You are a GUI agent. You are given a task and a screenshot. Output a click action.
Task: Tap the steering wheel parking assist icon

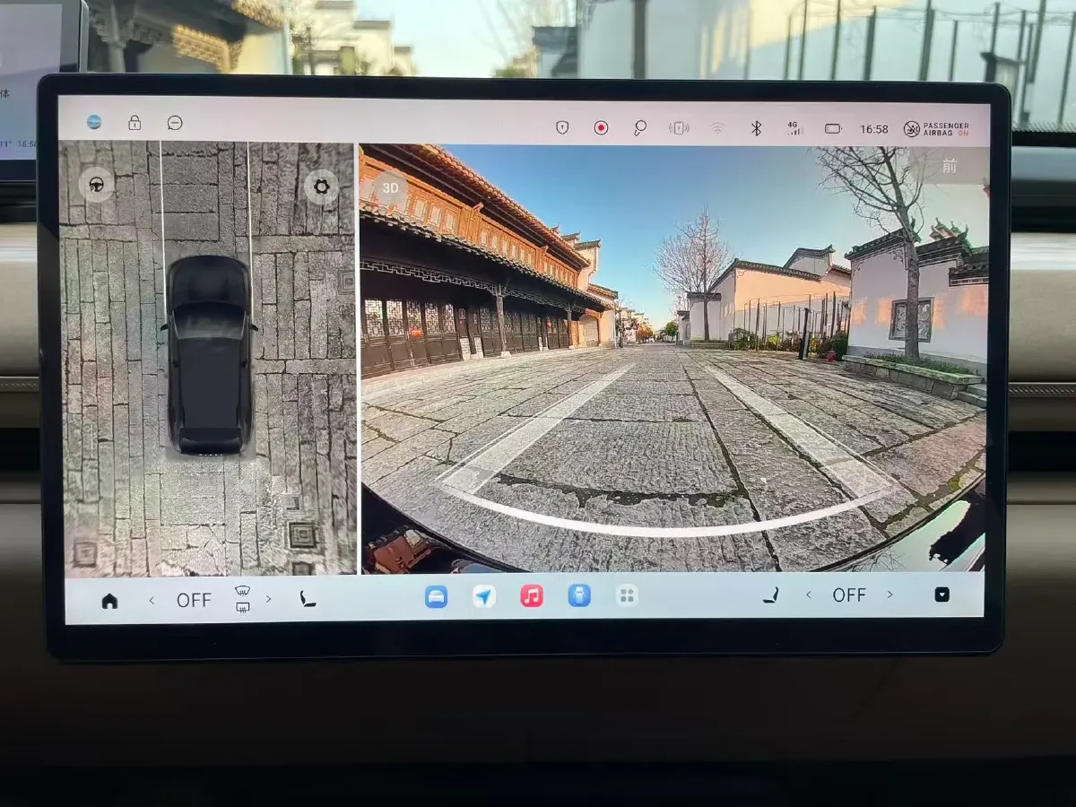coord(96,186)
